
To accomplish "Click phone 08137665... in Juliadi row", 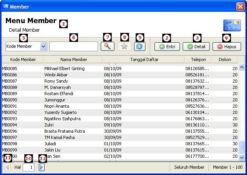I will coord(197,144).
